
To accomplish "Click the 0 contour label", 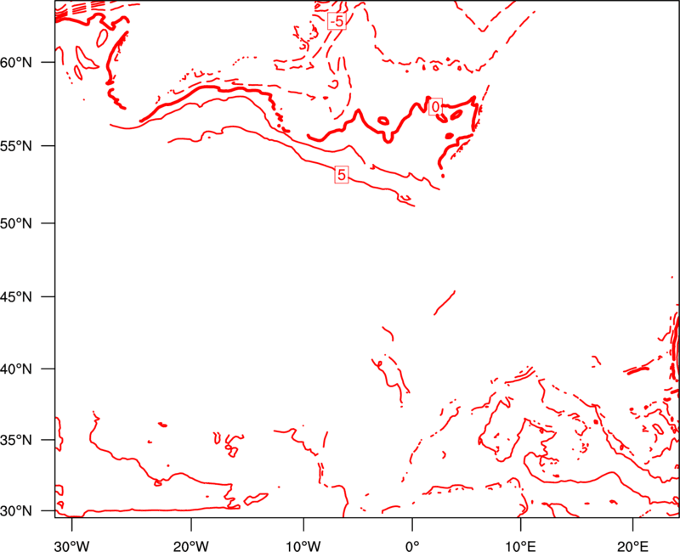I will pyautogui.click(x=435, y=107).
